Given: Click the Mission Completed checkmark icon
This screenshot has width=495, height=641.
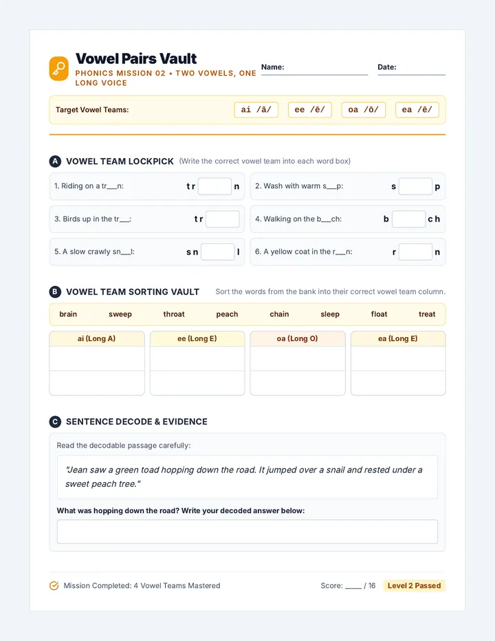Looking at the screenshot, I should pos(54,586).
